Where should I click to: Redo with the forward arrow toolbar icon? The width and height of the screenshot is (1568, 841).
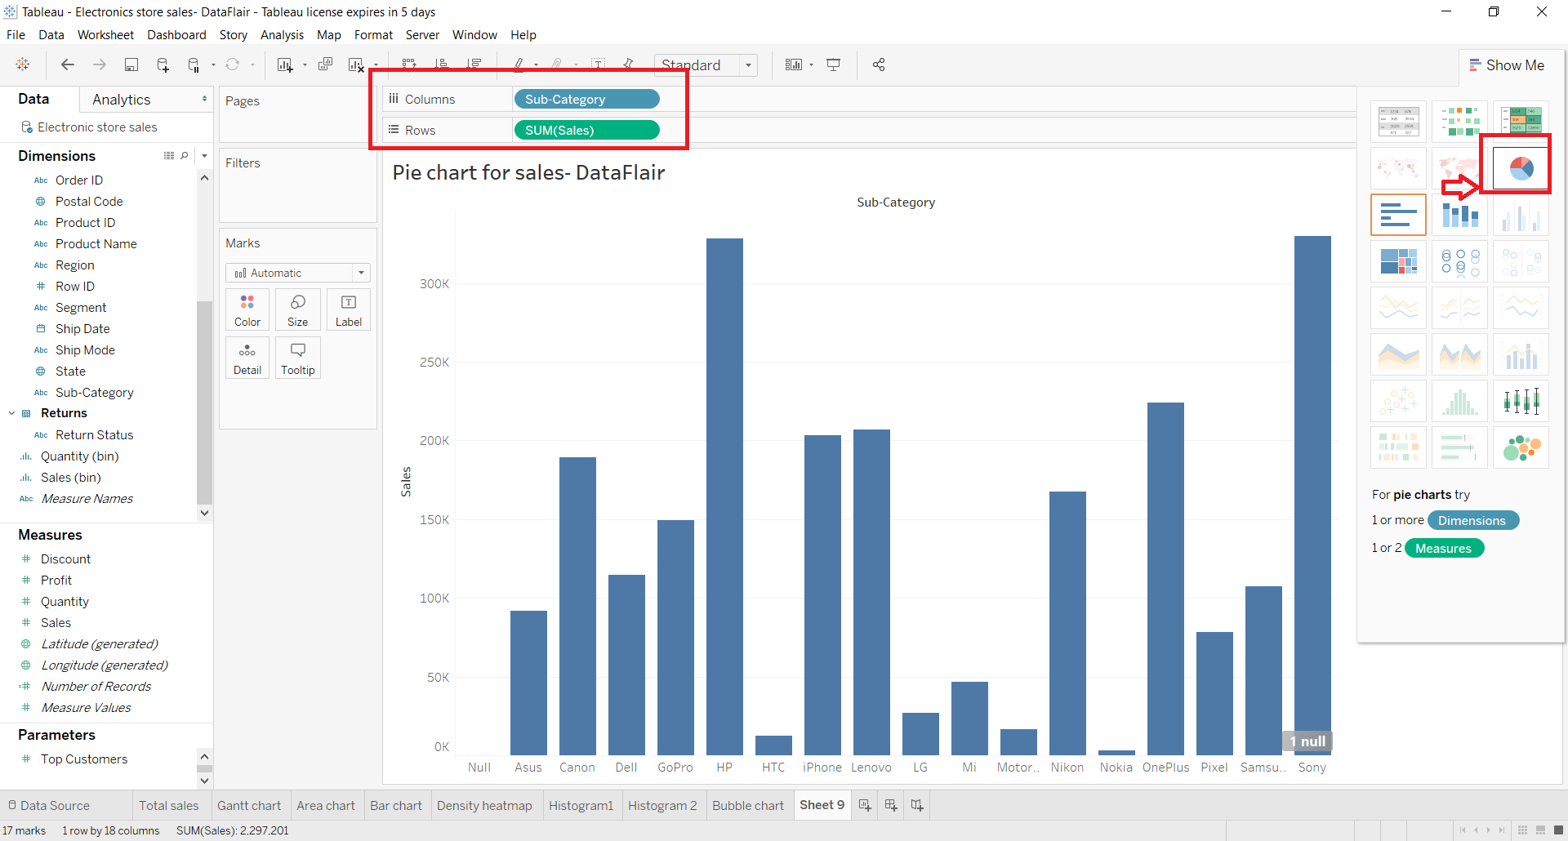pyautogui.click(x=100, y=65)
